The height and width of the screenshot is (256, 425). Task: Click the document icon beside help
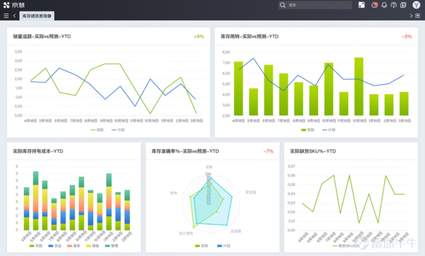pyautogui.click(x=403, y=5)
